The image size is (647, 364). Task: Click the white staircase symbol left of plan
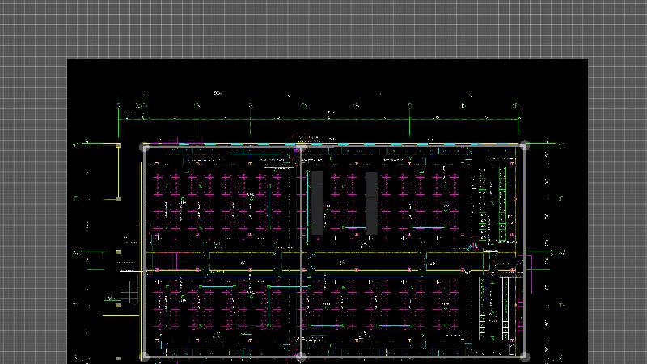(129, 293)
